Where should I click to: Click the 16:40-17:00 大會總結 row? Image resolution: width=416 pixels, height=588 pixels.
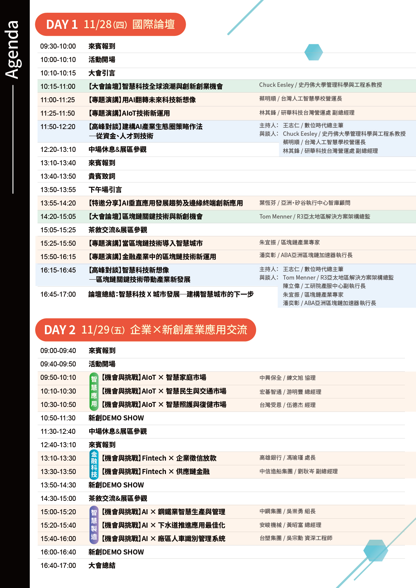click(102, 566)
